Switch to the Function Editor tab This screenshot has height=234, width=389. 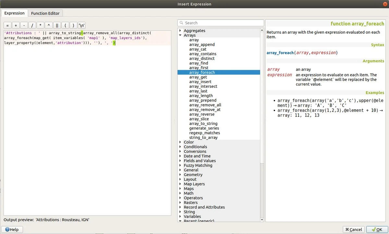click(x=45, y=13)
